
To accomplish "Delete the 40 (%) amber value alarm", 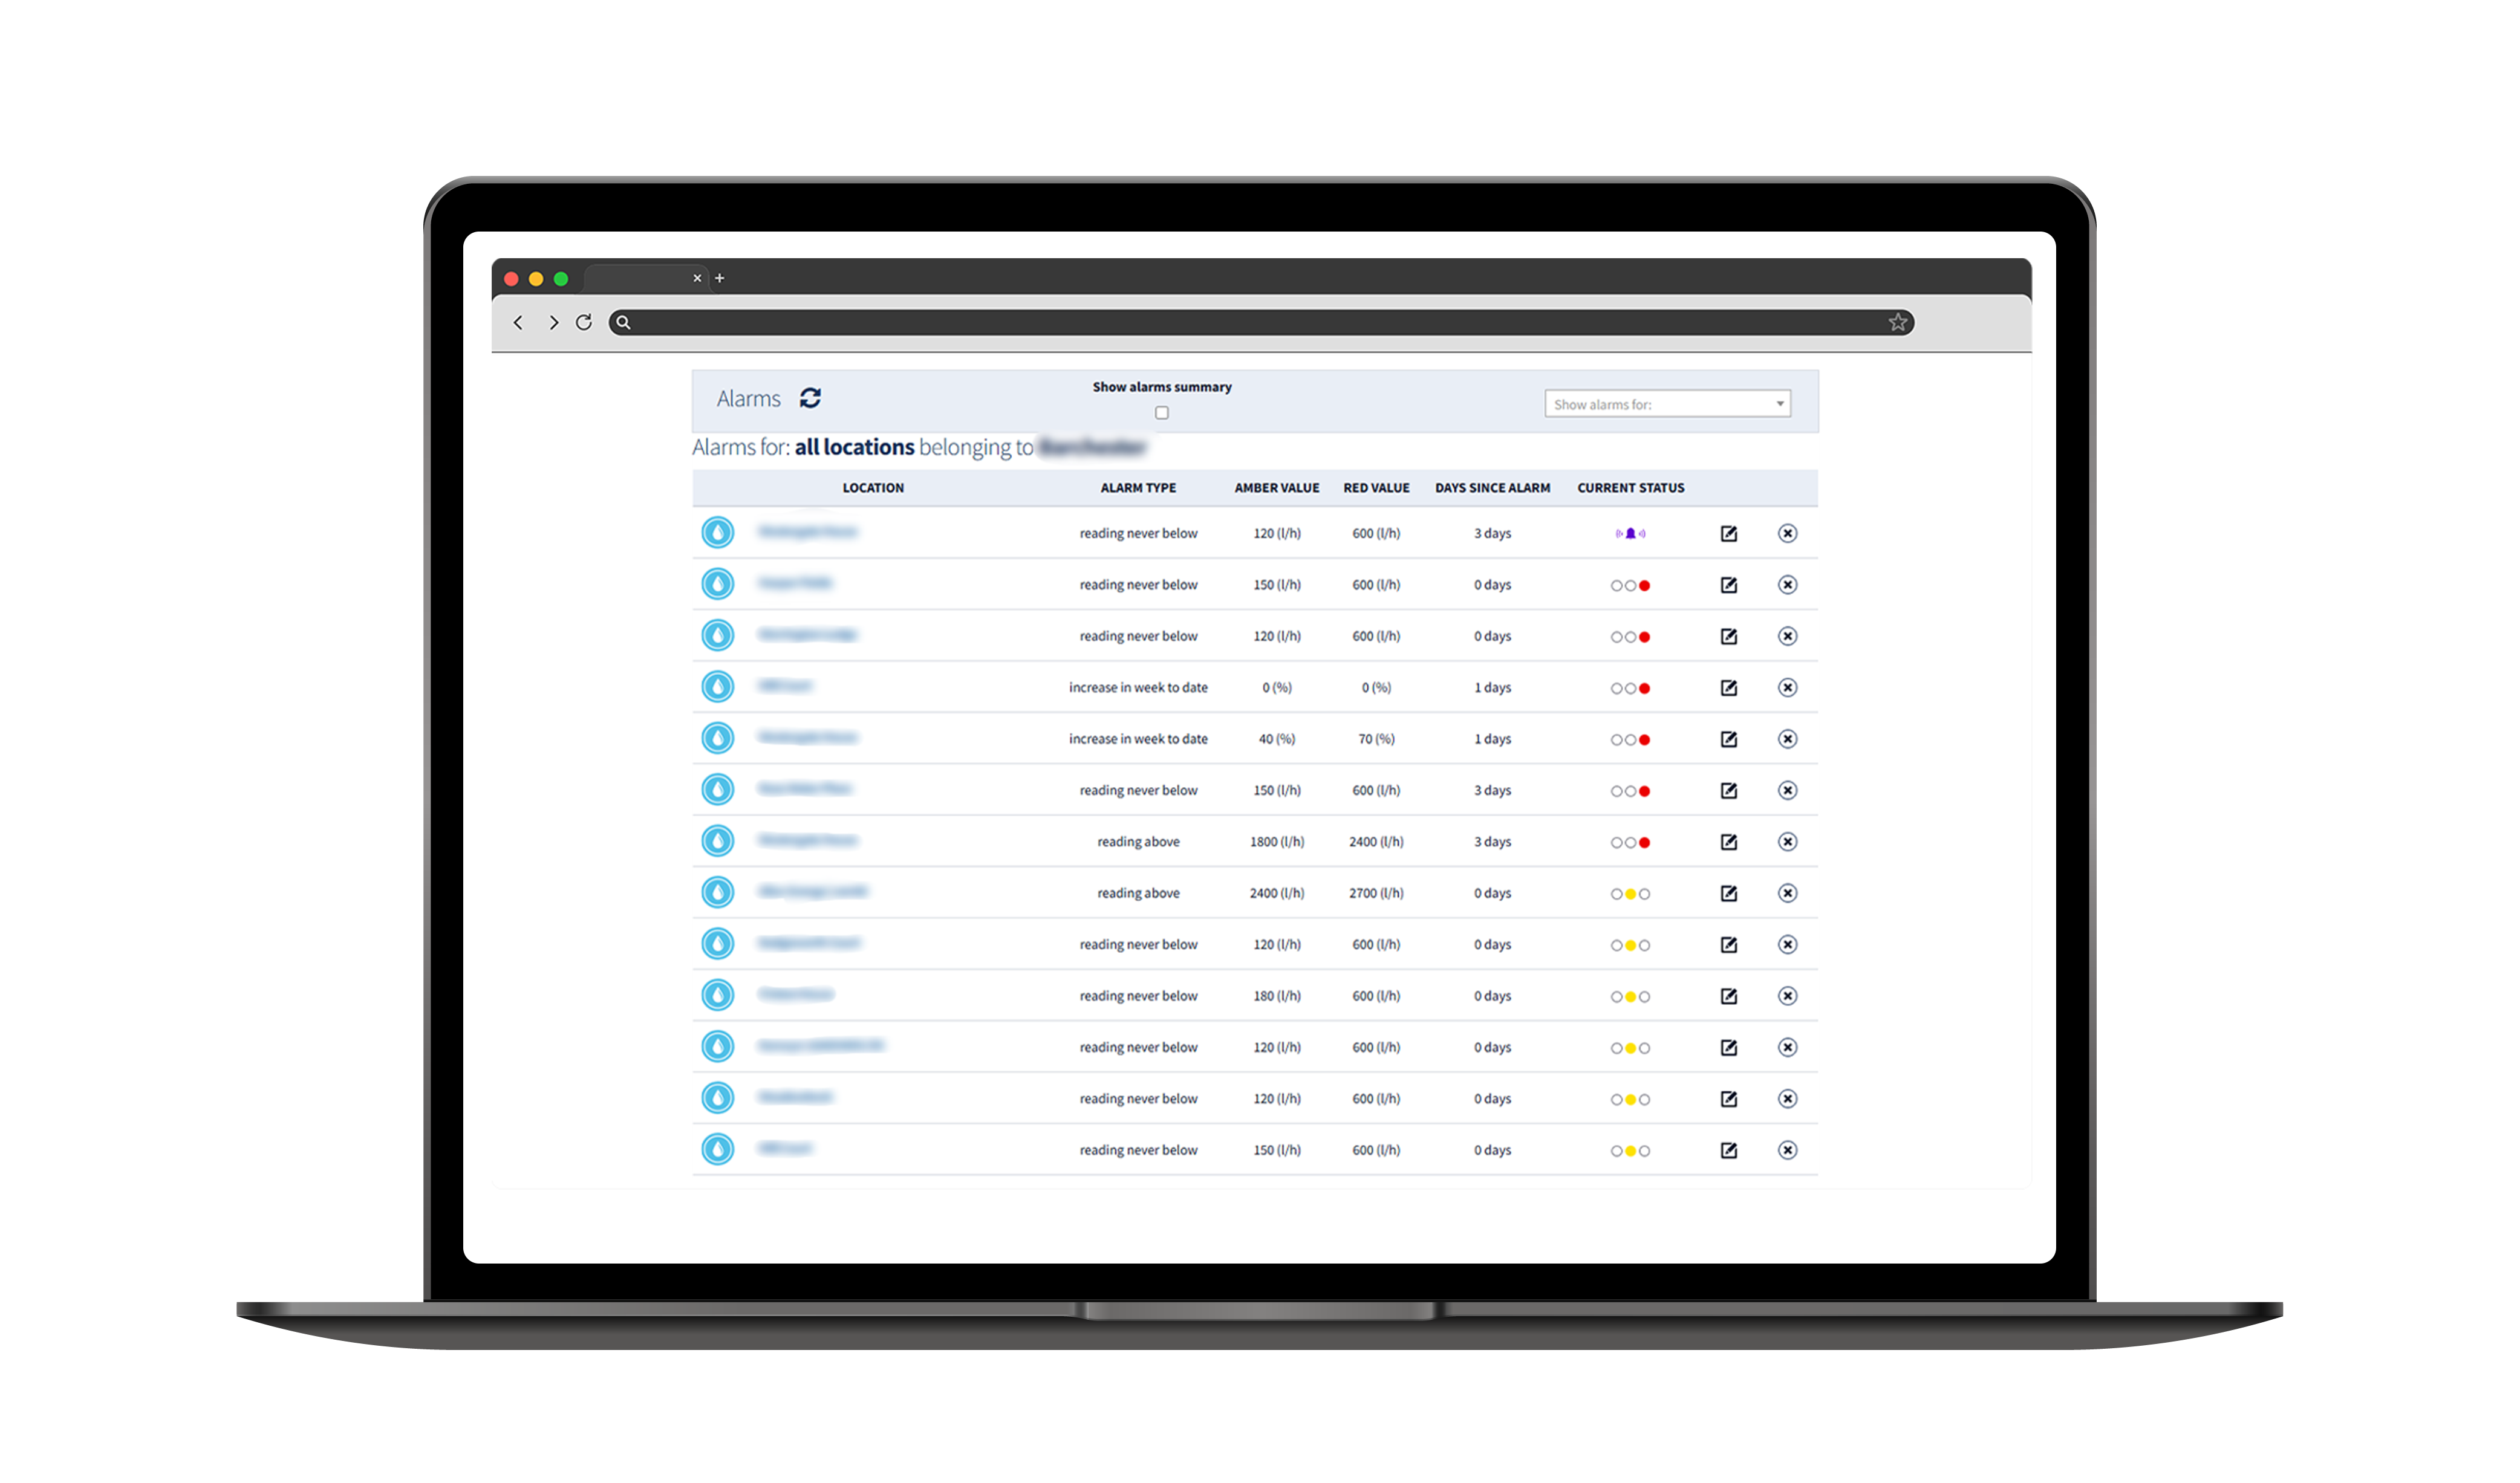I will point(1787,739).
